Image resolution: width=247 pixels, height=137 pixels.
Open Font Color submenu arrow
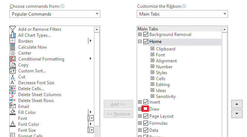(x=90, y=124)
